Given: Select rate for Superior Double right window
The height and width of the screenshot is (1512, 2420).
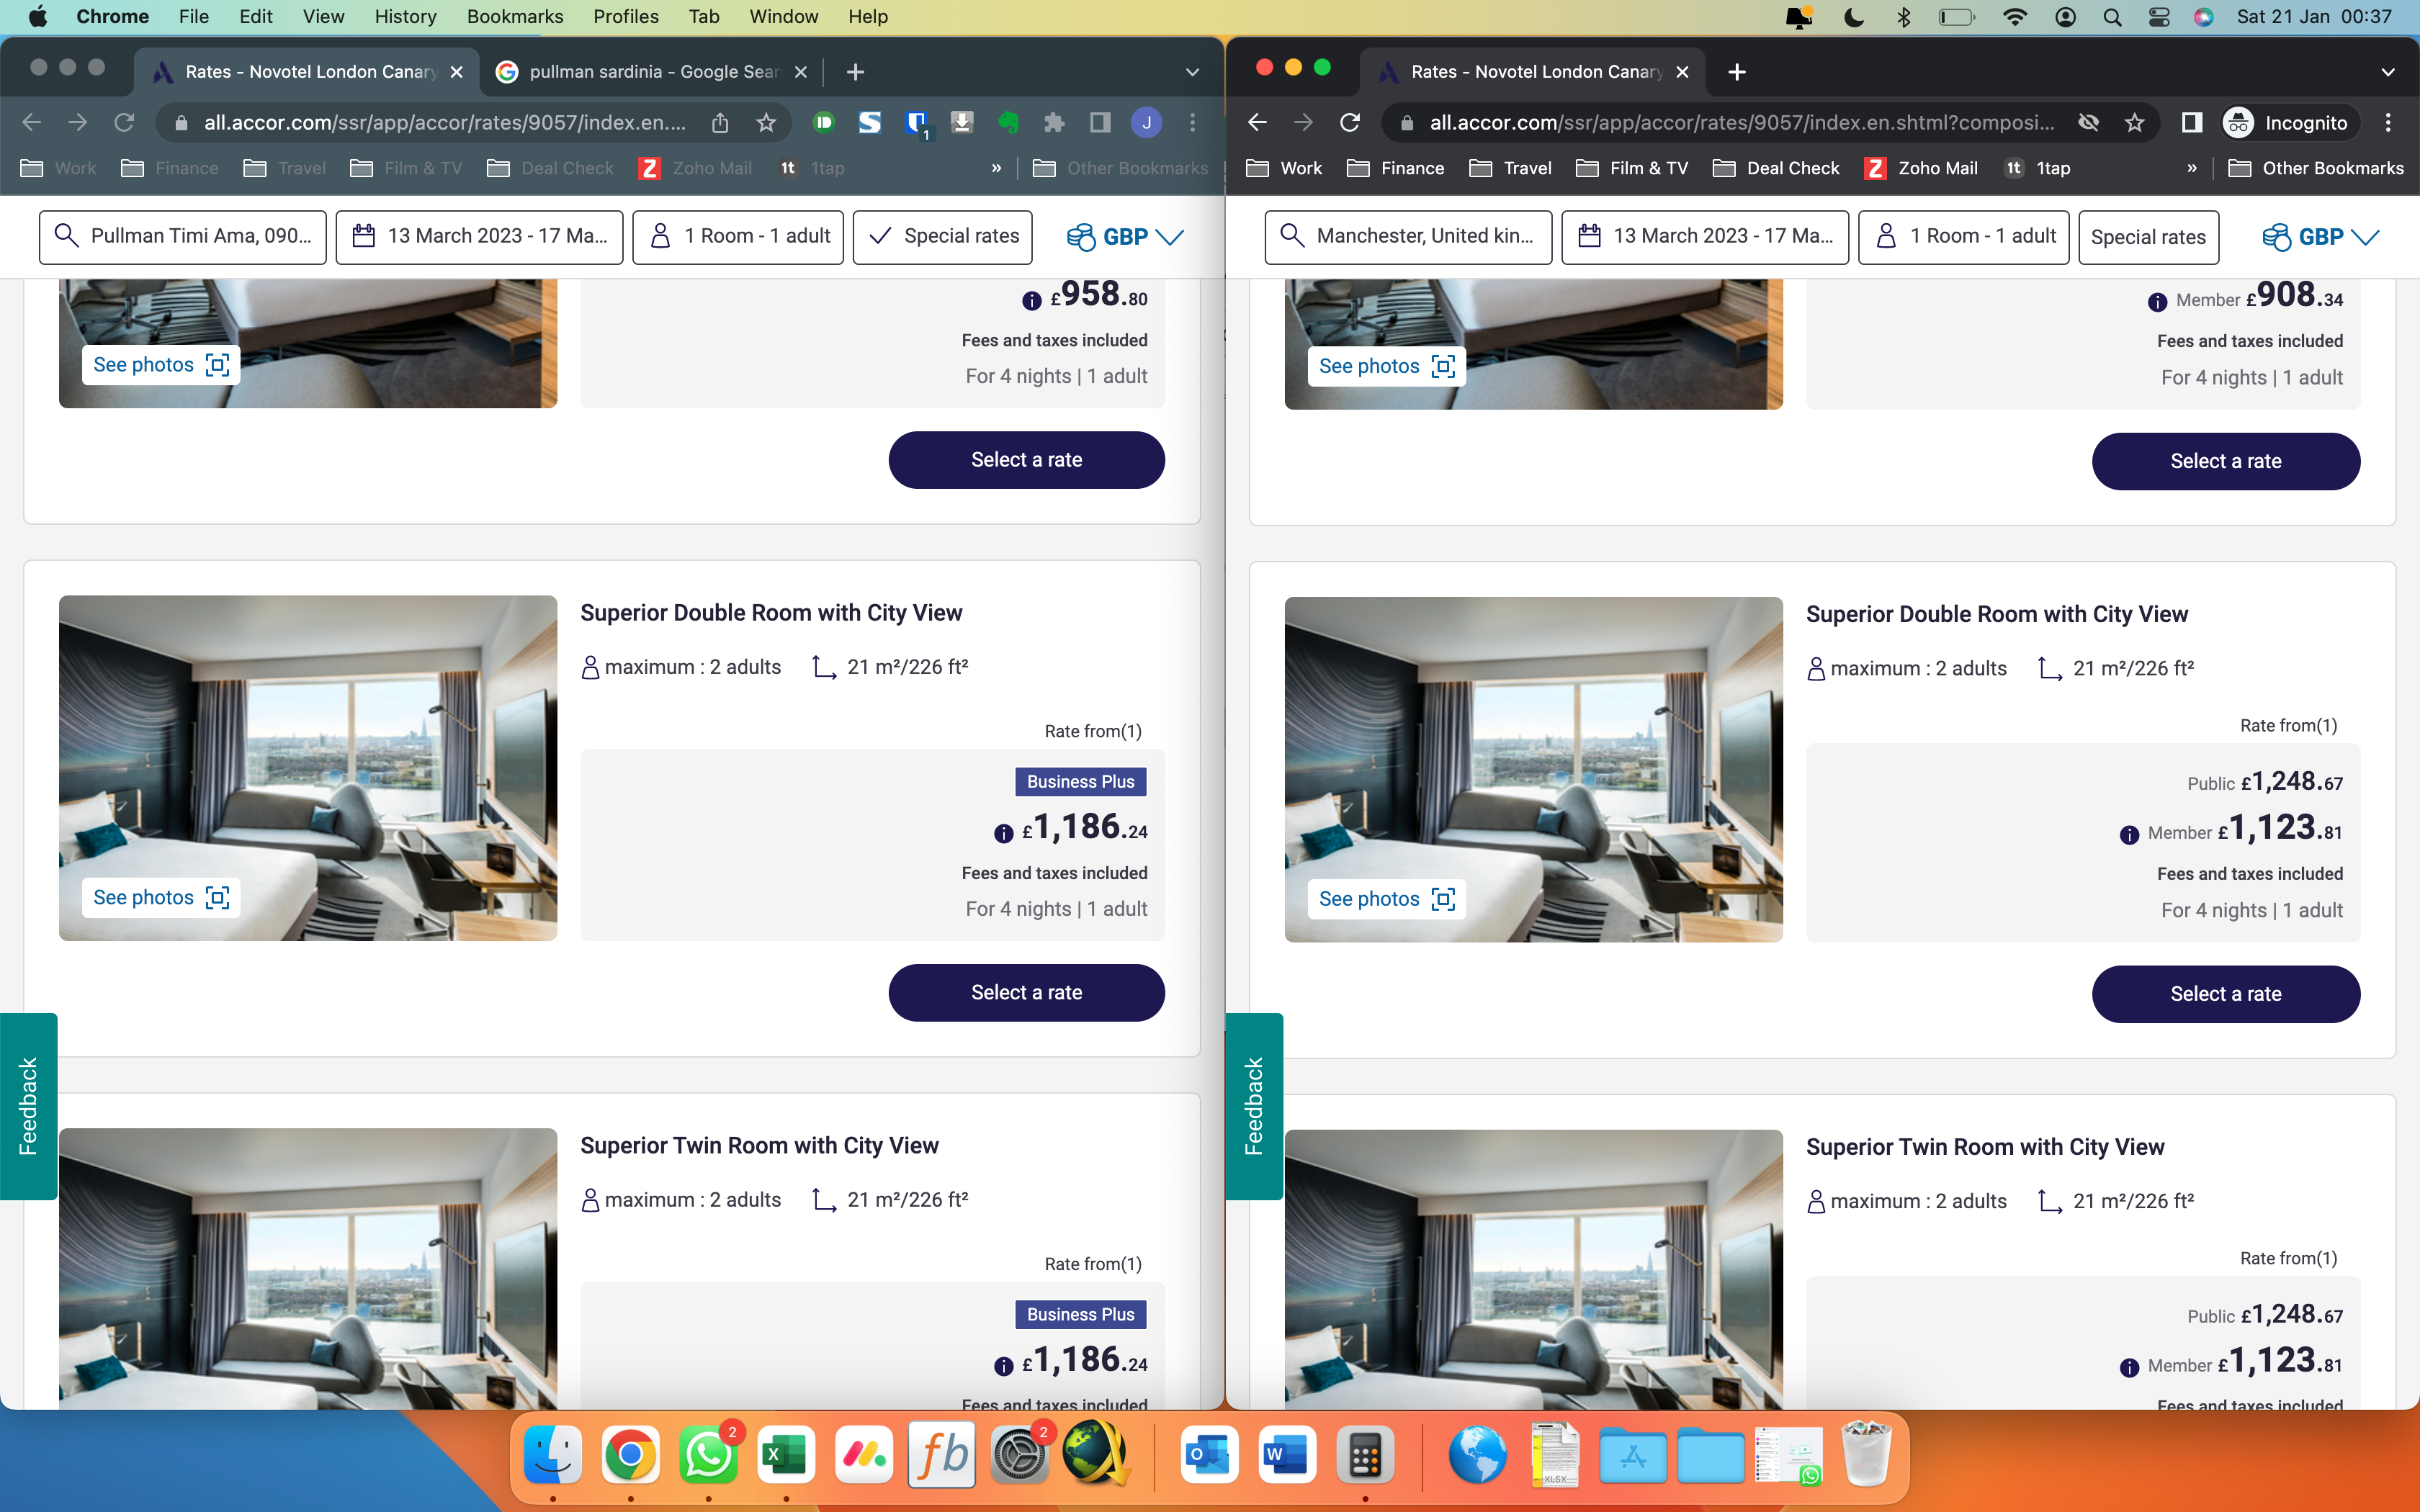Looking at the screenshot, I should [2225, 994].
